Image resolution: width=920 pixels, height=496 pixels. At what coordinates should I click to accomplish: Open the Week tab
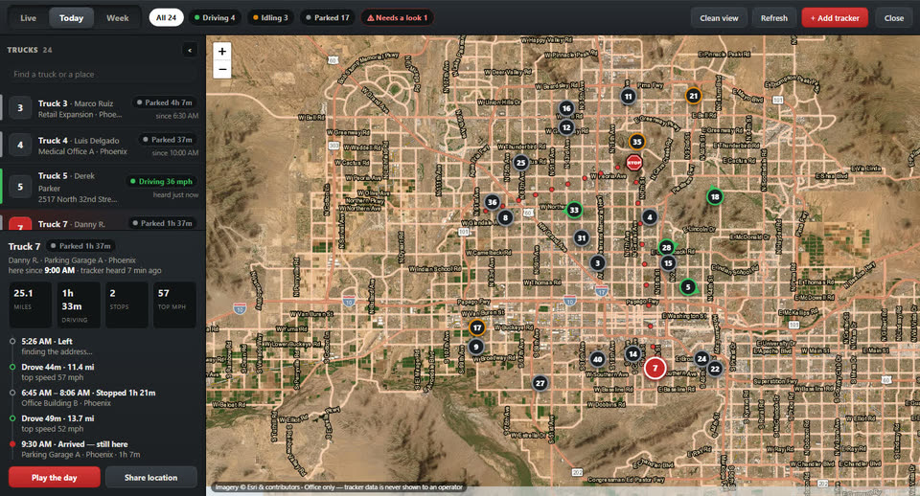(x=117, y=18)
